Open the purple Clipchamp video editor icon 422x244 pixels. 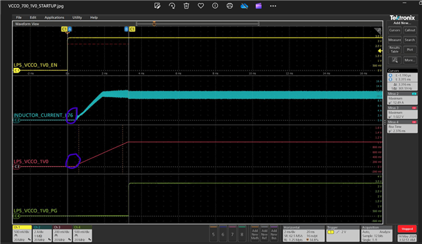pos(258,6)
